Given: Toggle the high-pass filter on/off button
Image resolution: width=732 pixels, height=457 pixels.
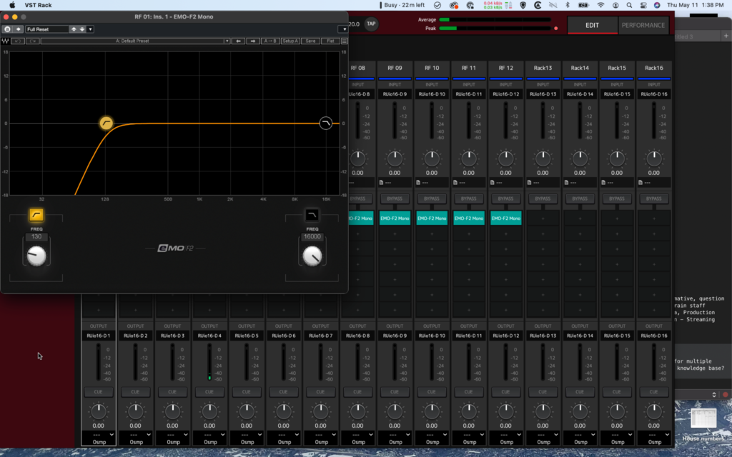Looking at the screenshot, I should pyautogui.click(x=36, y=215).
